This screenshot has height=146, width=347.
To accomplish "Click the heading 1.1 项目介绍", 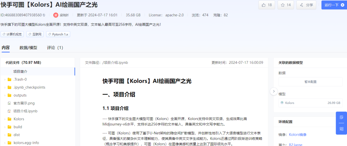I will (x=116, y=108).
